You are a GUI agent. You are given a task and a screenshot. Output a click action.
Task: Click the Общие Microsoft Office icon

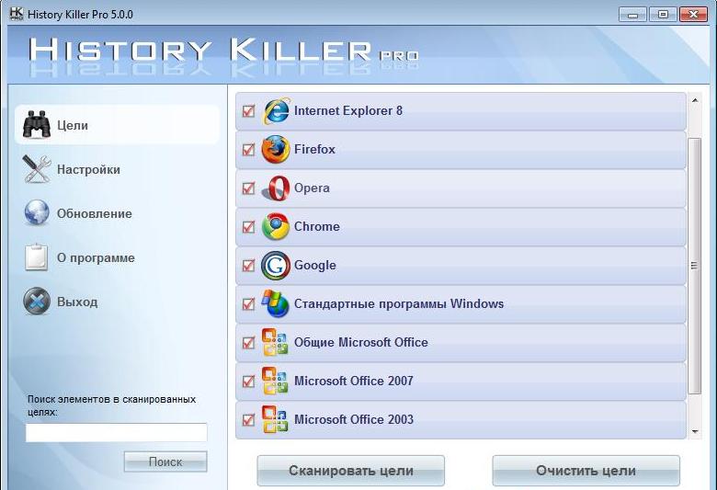[274, 342]
